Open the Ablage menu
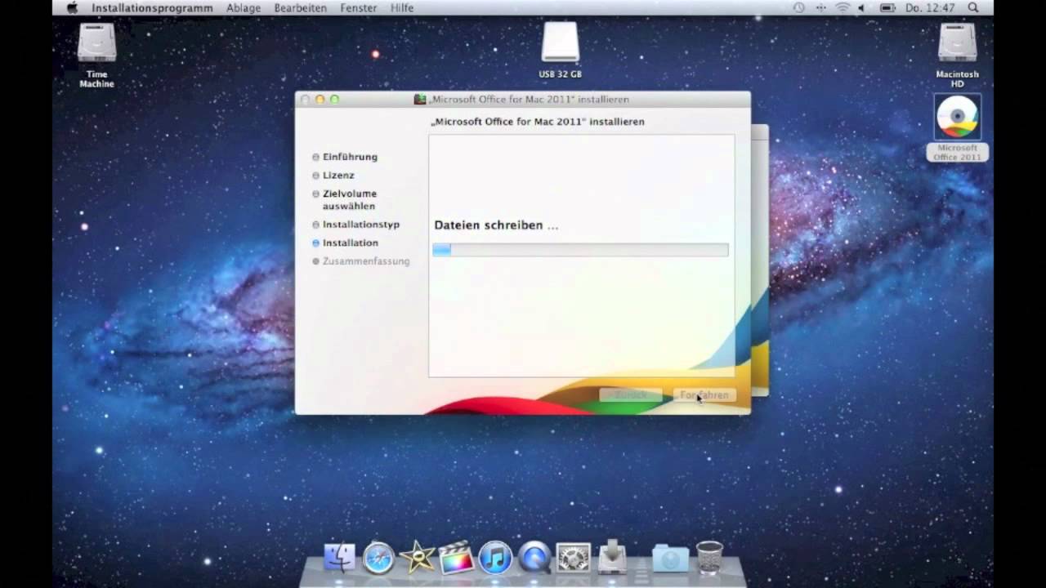Screen dimensions: 1046x588 coord(244,7)
